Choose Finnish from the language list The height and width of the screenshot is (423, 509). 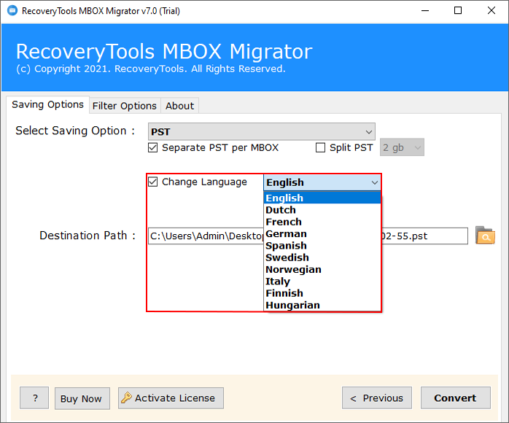click(x=322, y=293)
